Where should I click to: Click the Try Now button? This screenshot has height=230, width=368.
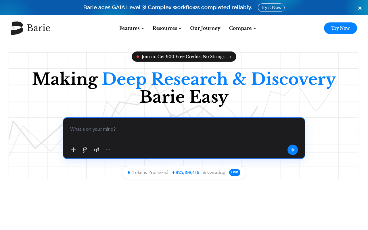click(340, 28)
